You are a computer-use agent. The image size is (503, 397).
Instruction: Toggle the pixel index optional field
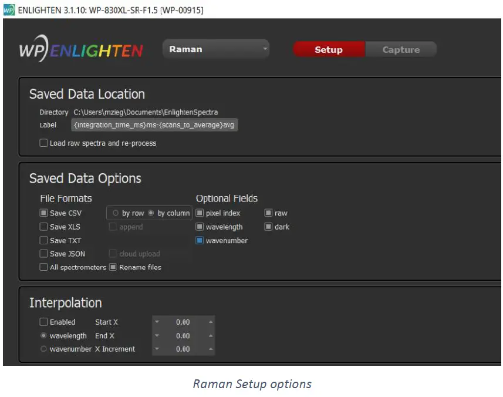click(200, 213)
